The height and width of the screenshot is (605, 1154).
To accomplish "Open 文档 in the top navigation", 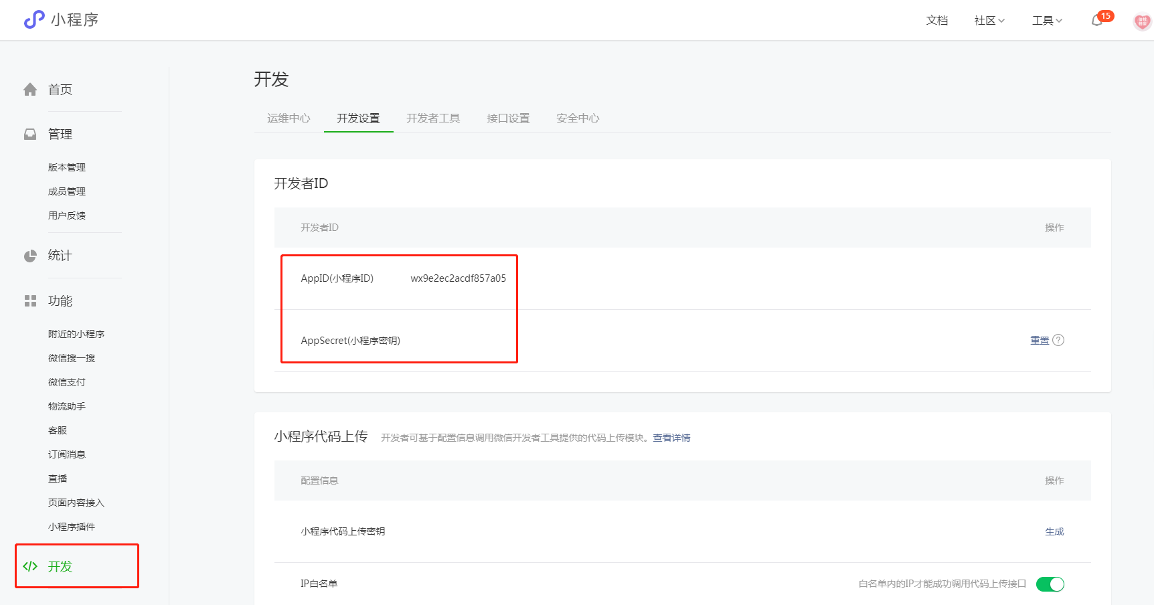I will (x=937, y=21).
